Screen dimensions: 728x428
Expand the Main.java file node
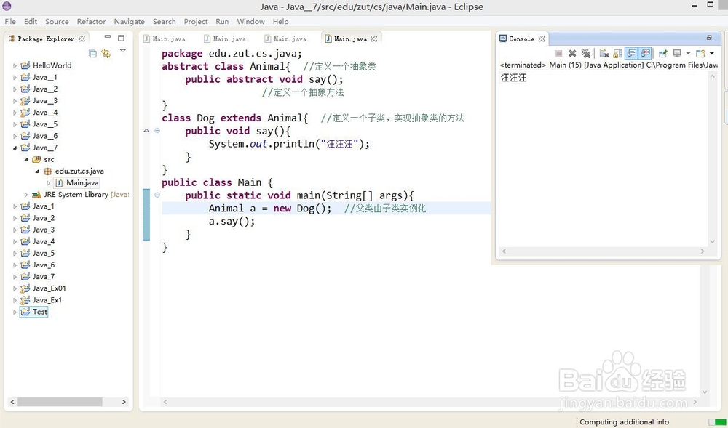[x=48, y=183]
